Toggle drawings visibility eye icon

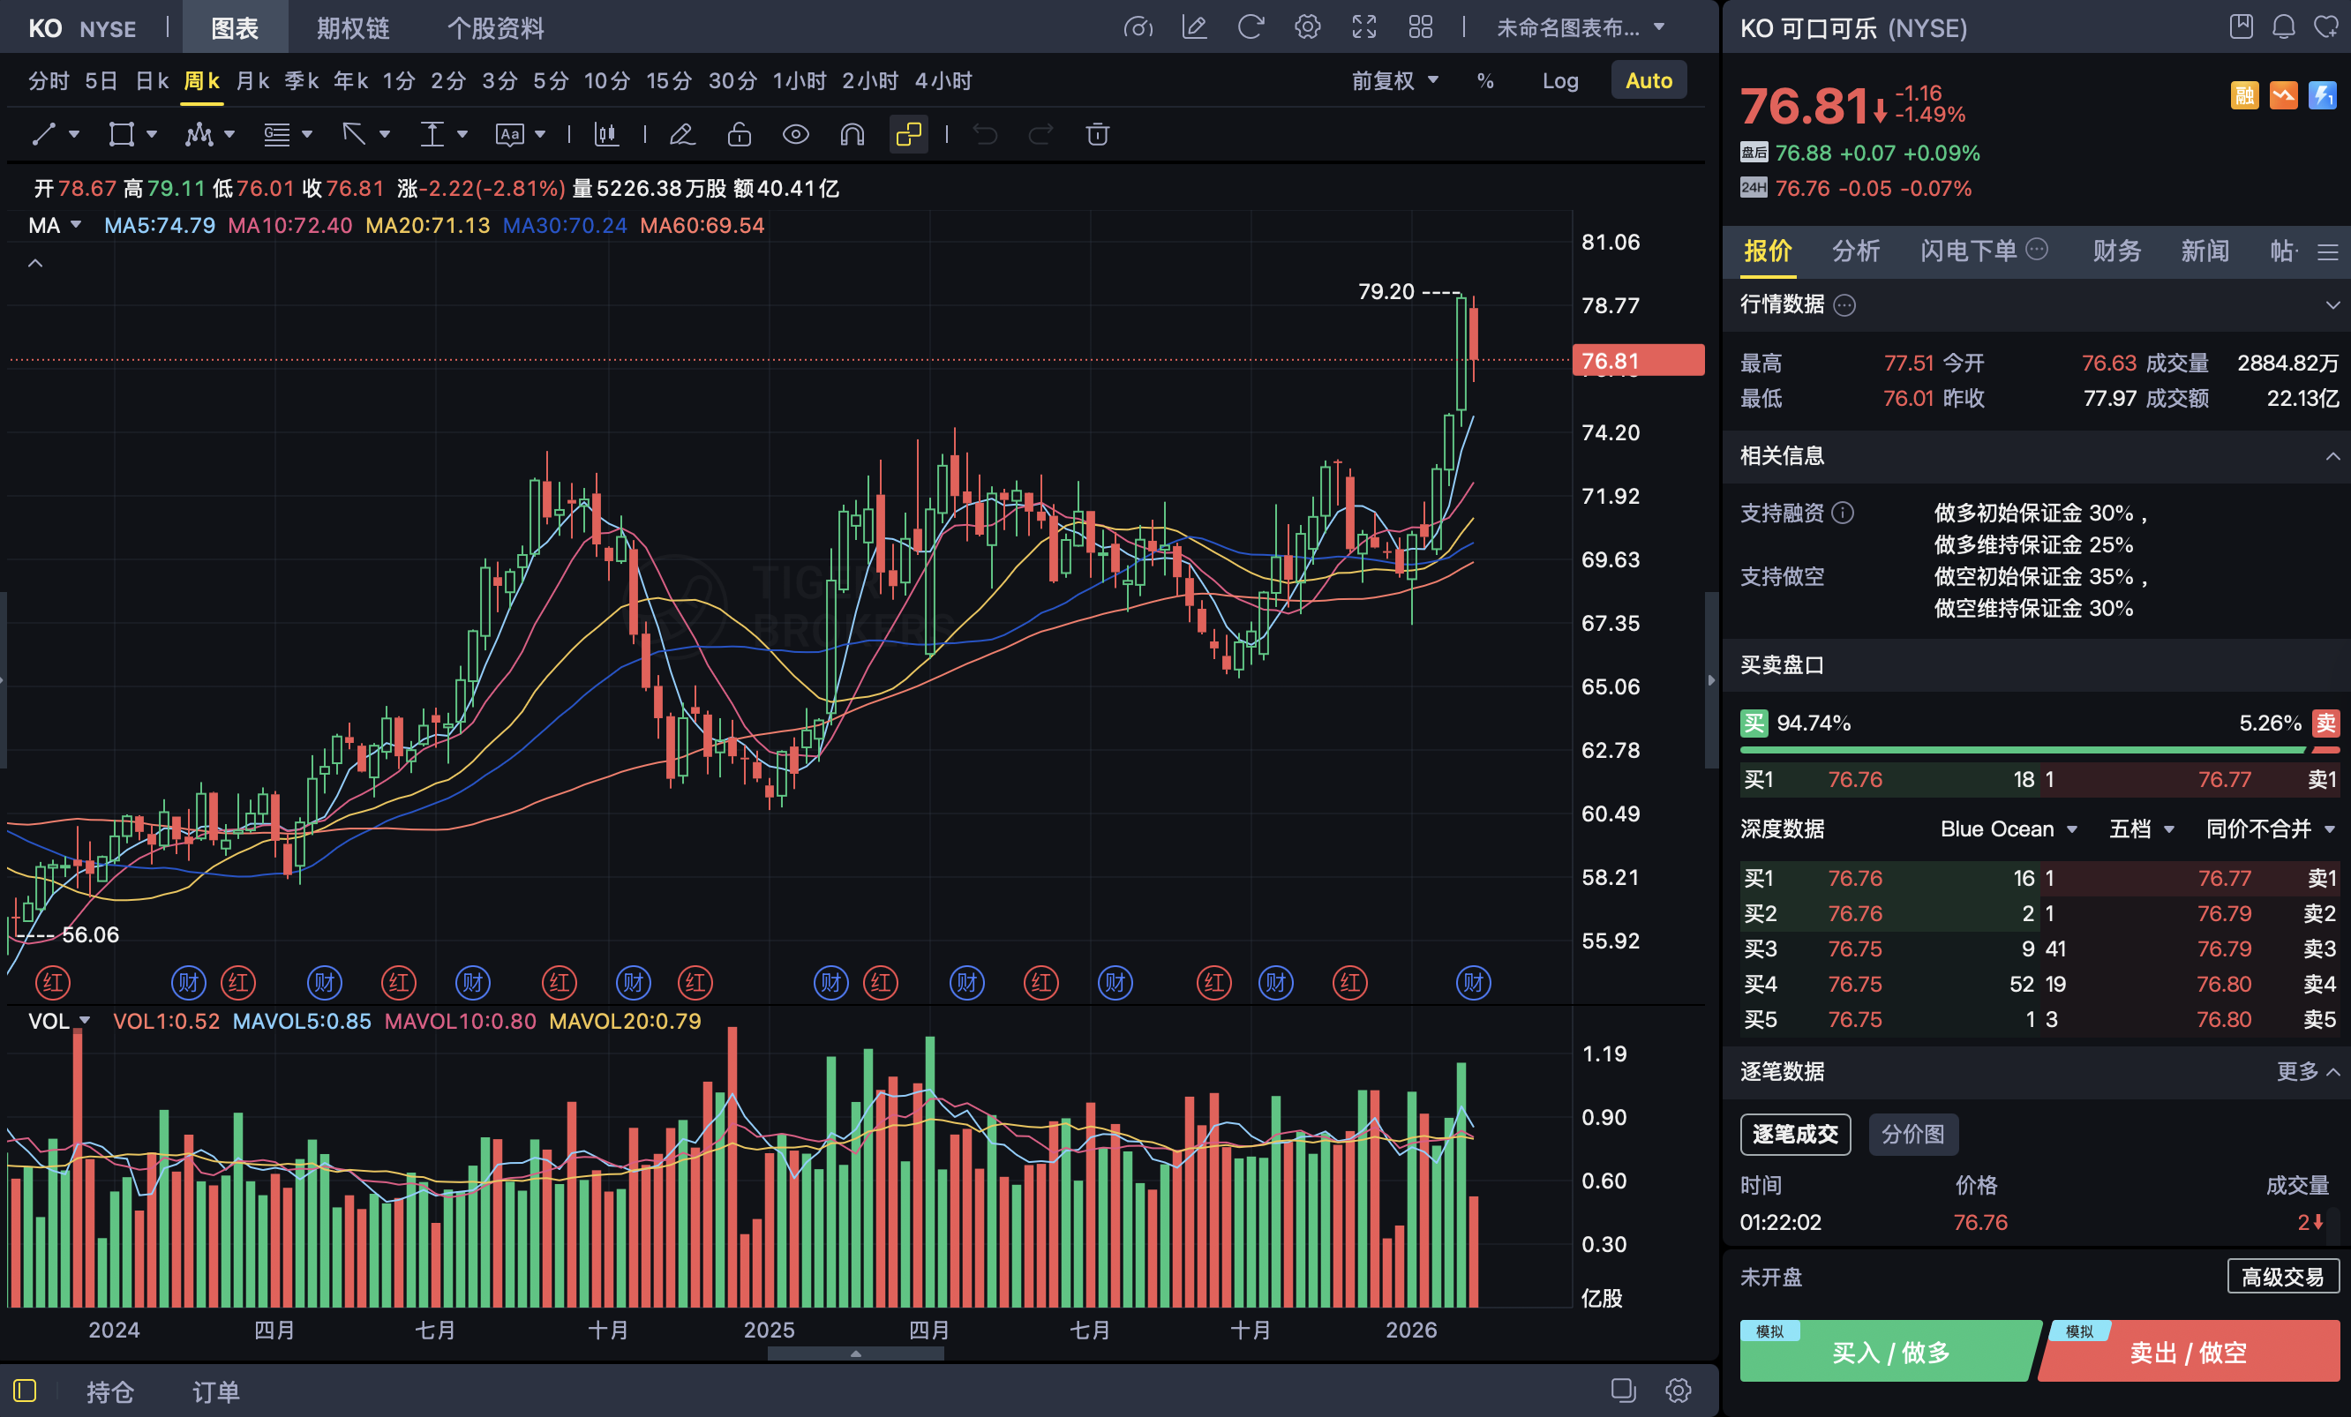795,134
